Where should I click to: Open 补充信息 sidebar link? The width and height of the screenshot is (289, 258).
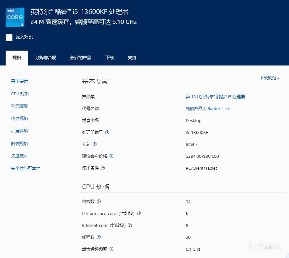coord(19,106)
